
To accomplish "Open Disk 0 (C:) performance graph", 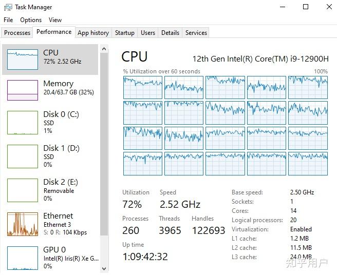I will (x=23, y=123).
